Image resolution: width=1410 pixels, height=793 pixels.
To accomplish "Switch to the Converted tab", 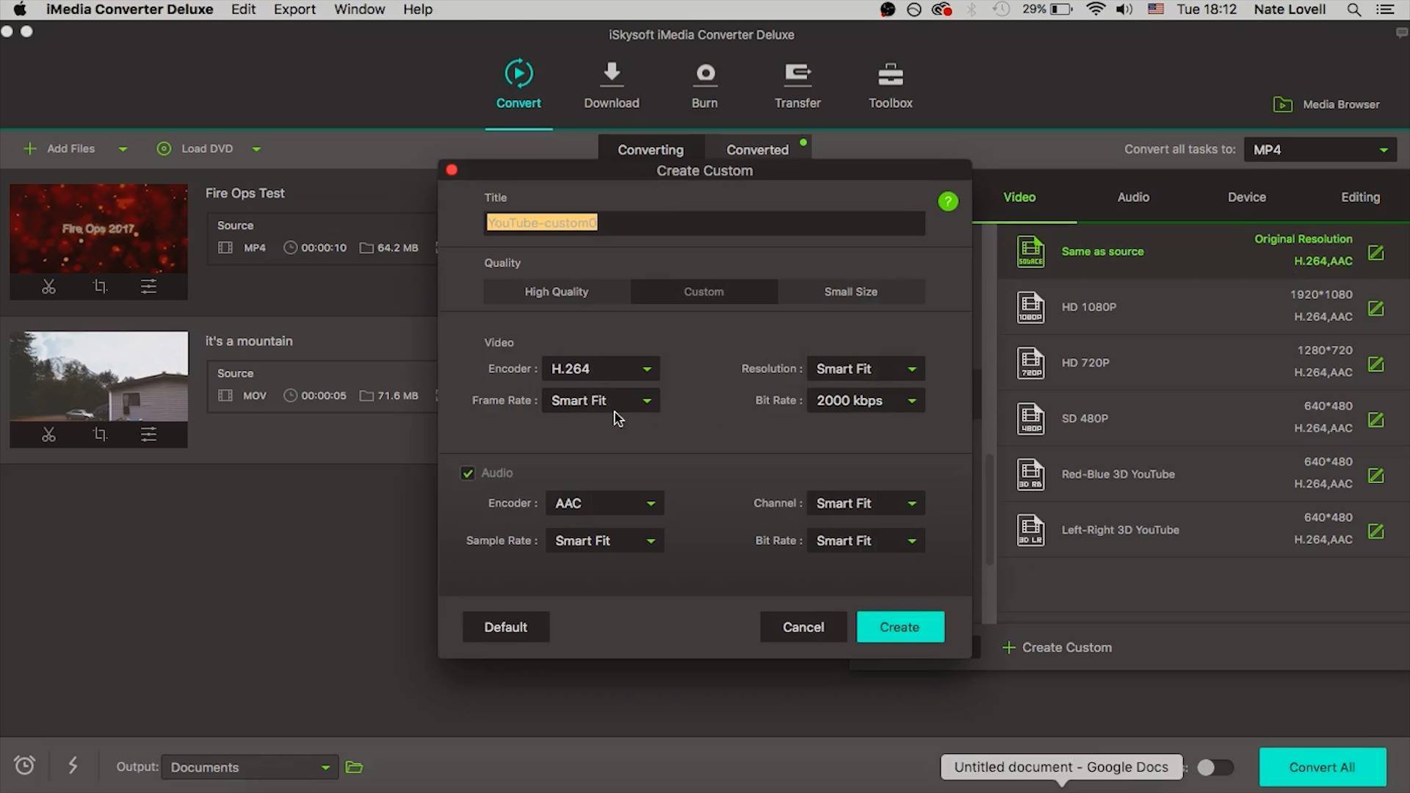I will tap(757, 149).
